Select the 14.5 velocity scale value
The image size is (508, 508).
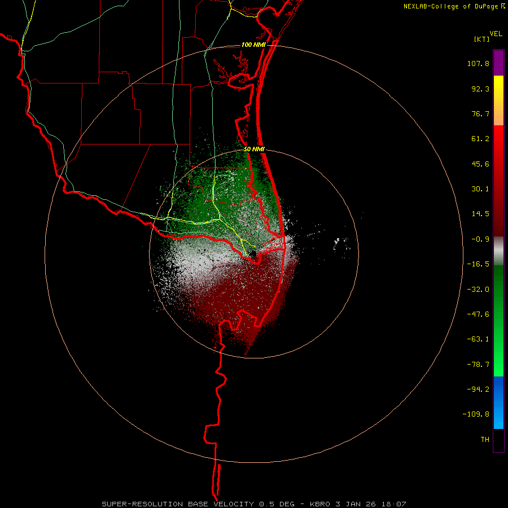pyautogui.click(x=480, y=214)
